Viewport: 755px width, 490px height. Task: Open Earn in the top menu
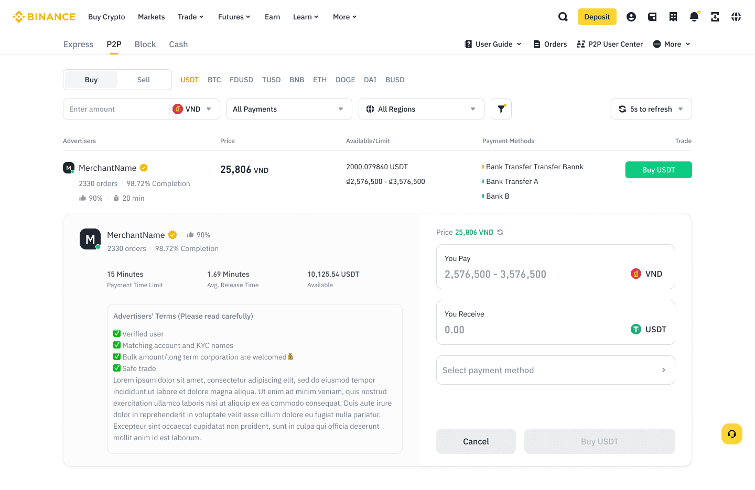coord(272,17)
